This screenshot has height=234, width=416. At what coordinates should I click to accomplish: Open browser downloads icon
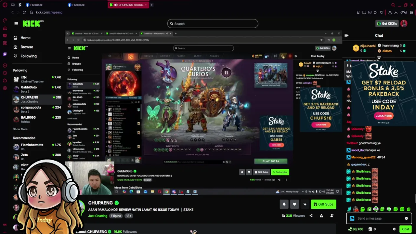coord(396,12)
